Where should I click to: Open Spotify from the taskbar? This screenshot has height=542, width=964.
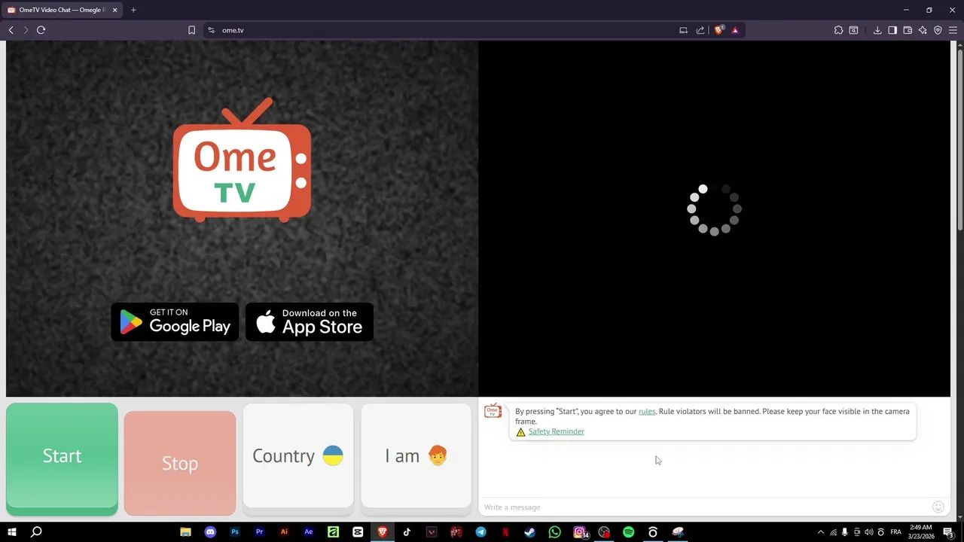coord(628,532)
